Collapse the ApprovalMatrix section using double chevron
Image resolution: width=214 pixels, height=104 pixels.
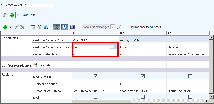(x=2, y=5)
